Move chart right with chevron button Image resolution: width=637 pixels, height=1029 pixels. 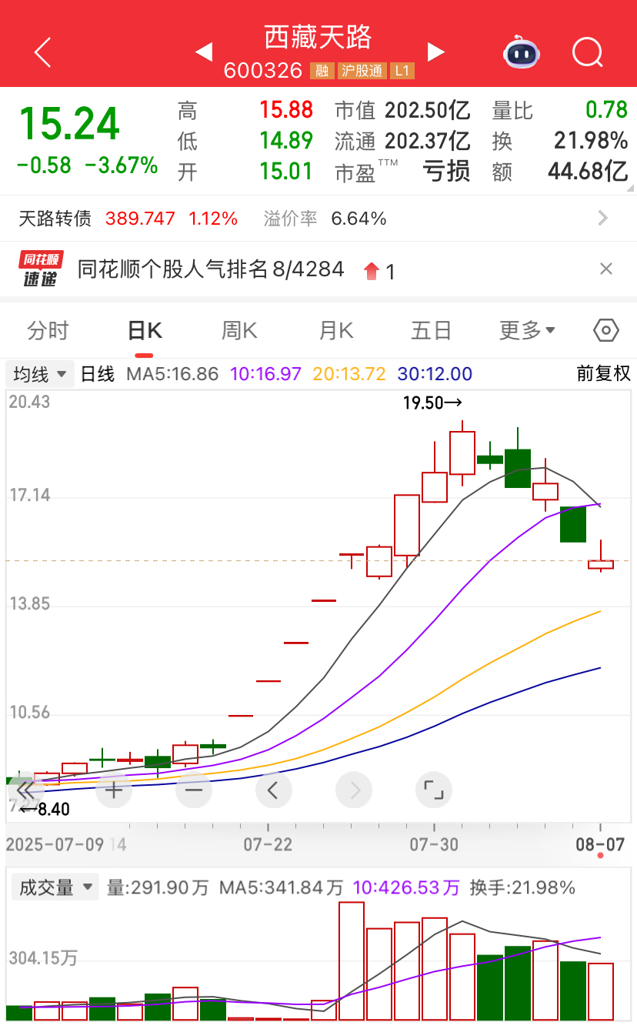pos(354,790)
